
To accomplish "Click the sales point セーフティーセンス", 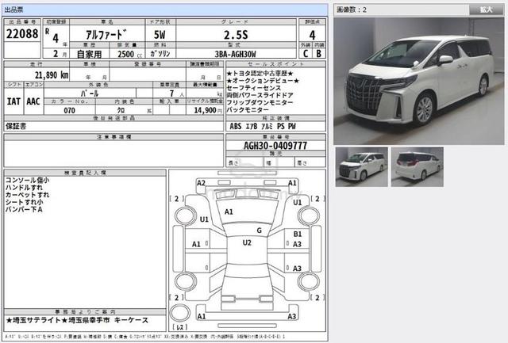I will pyautogui.click(x=253, y=88).
